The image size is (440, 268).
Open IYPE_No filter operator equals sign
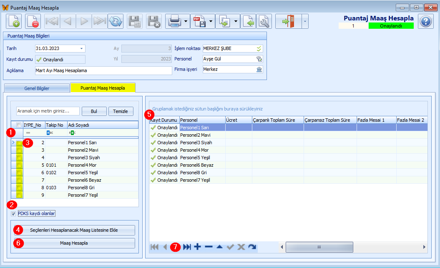[x=28, y=133]
